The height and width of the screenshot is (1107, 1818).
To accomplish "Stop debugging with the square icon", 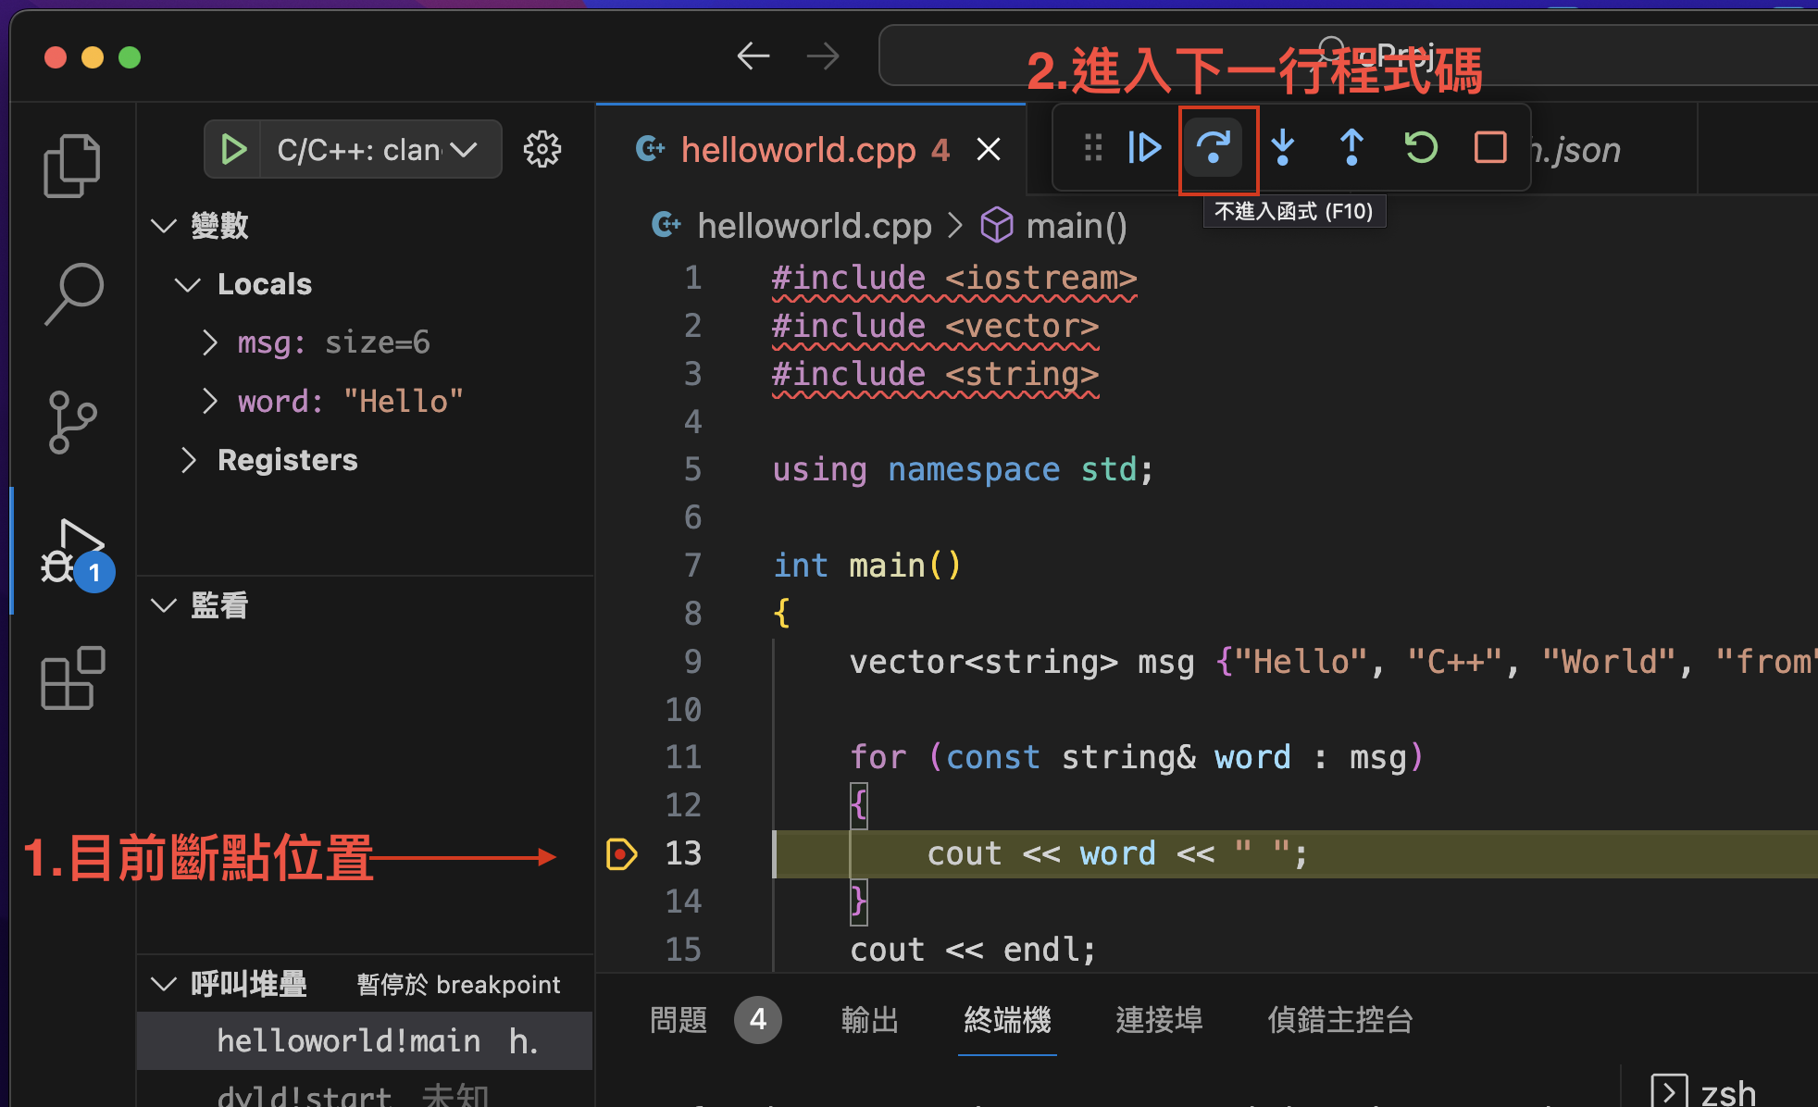I will tap(1489, 148).
